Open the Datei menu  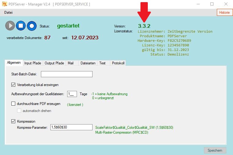coord(8,13)
